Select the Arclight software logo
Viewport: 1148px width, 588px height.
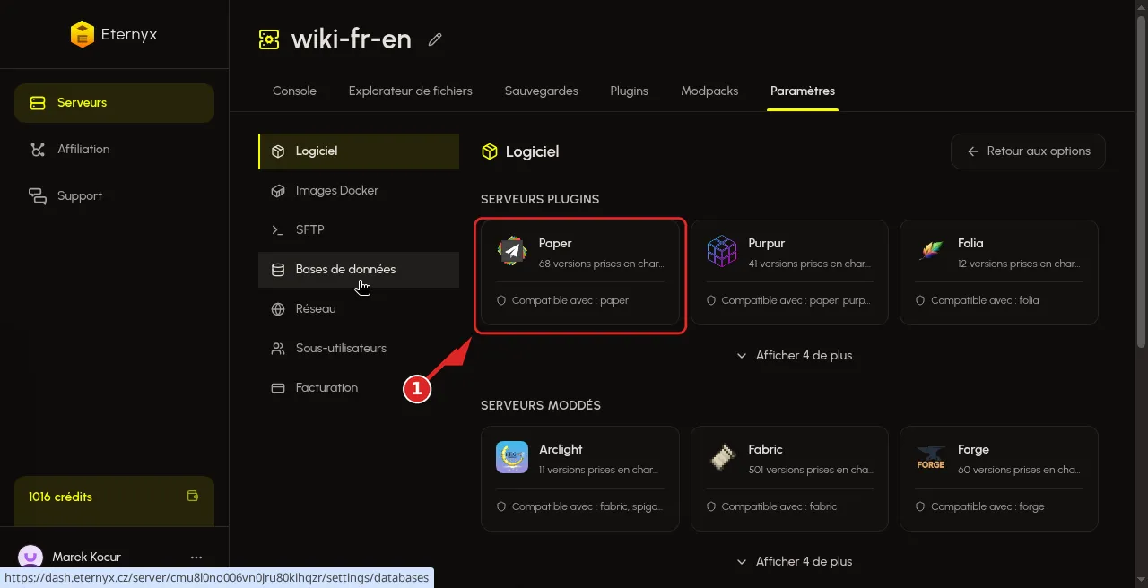click(512, 457)
